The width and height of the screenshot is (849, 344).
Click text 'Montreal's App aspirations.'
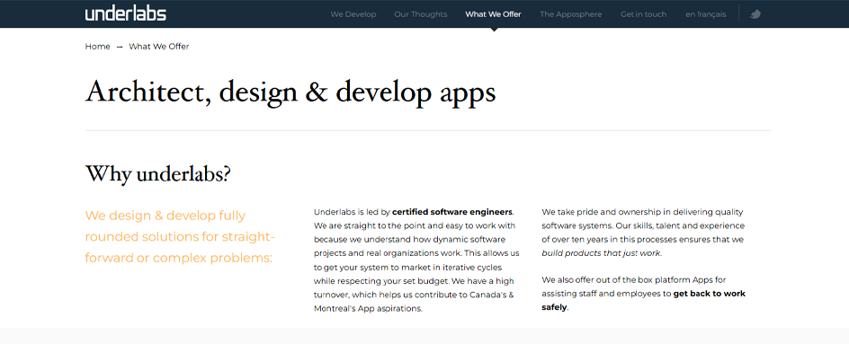pyautogui.click(x=368, y=308)
